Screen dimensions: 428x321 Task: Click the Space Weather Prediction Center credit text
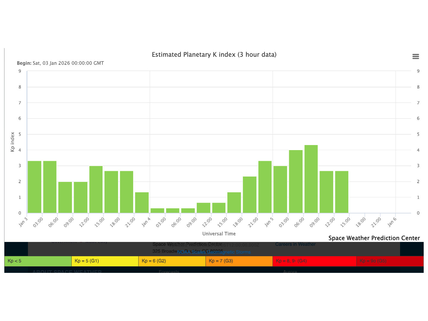click(374, 238)
